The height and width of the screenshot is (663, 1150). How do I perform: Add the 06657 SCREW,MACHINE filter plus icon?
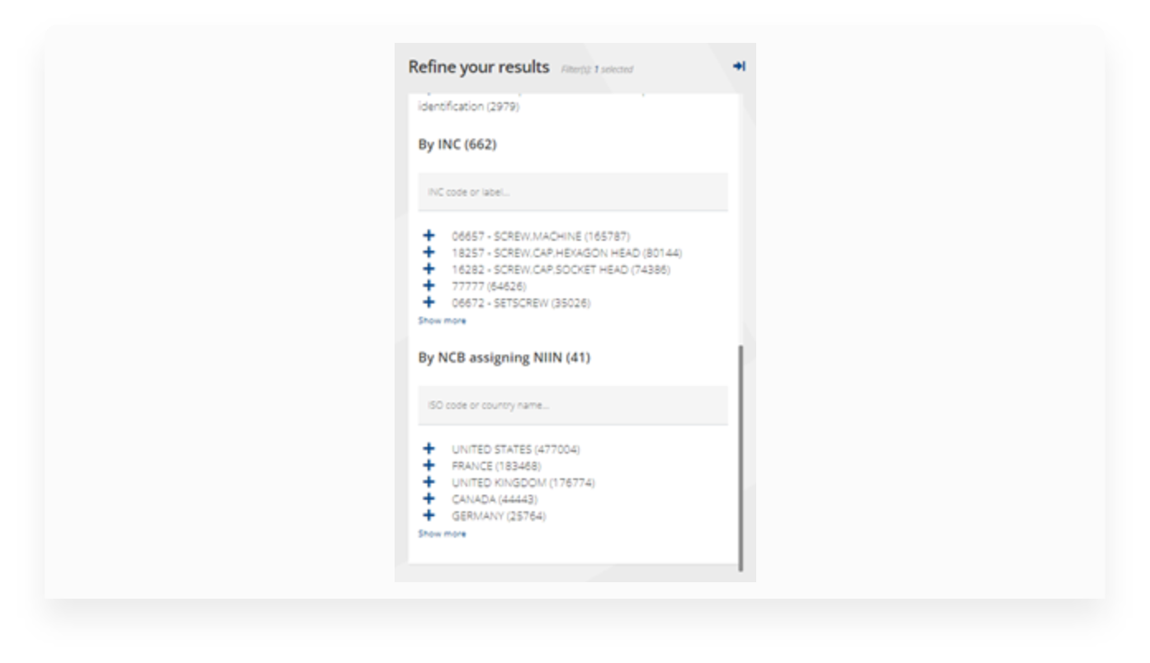pos(428,237)
